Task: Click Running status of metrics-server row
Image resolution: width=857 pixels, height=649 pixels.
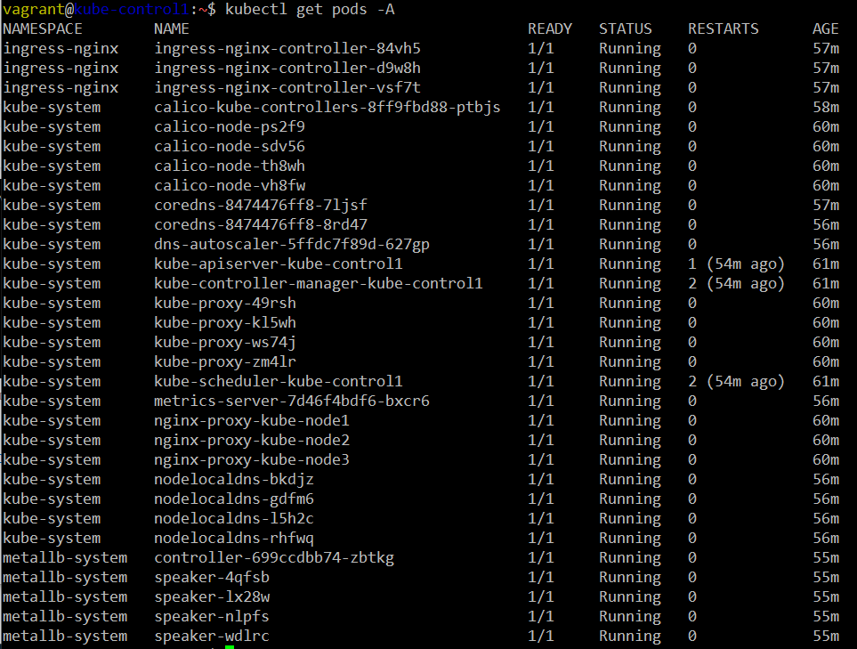Action: [x=630, y=402]
